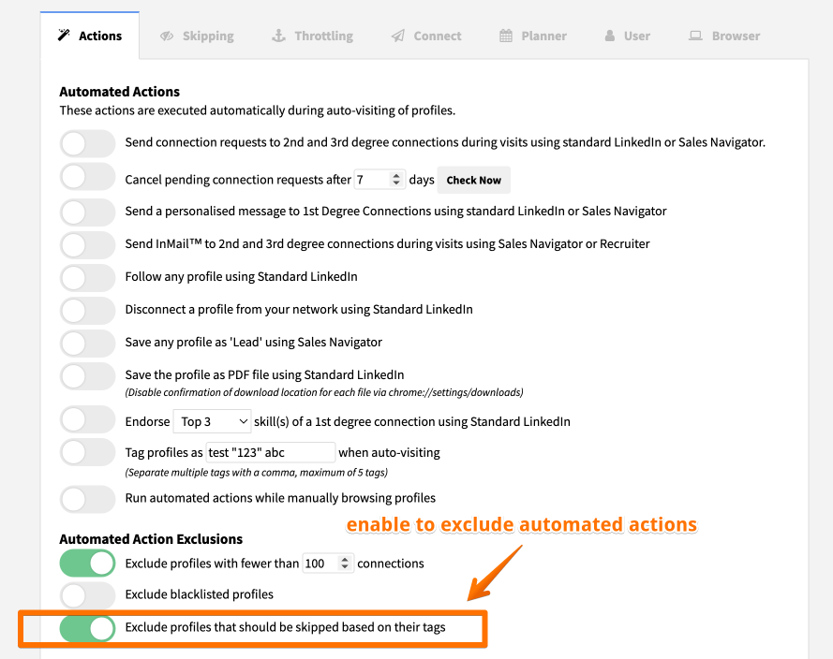Click the anchor Throttling icon
This screenshot has width=833, height=659.
(x=278, y=36)
